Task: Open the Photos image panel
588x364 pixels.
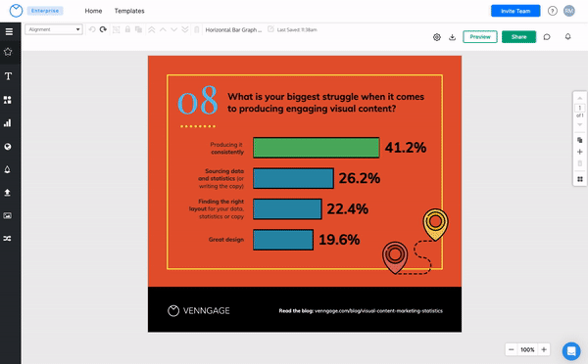Action: tap(7, 215)
